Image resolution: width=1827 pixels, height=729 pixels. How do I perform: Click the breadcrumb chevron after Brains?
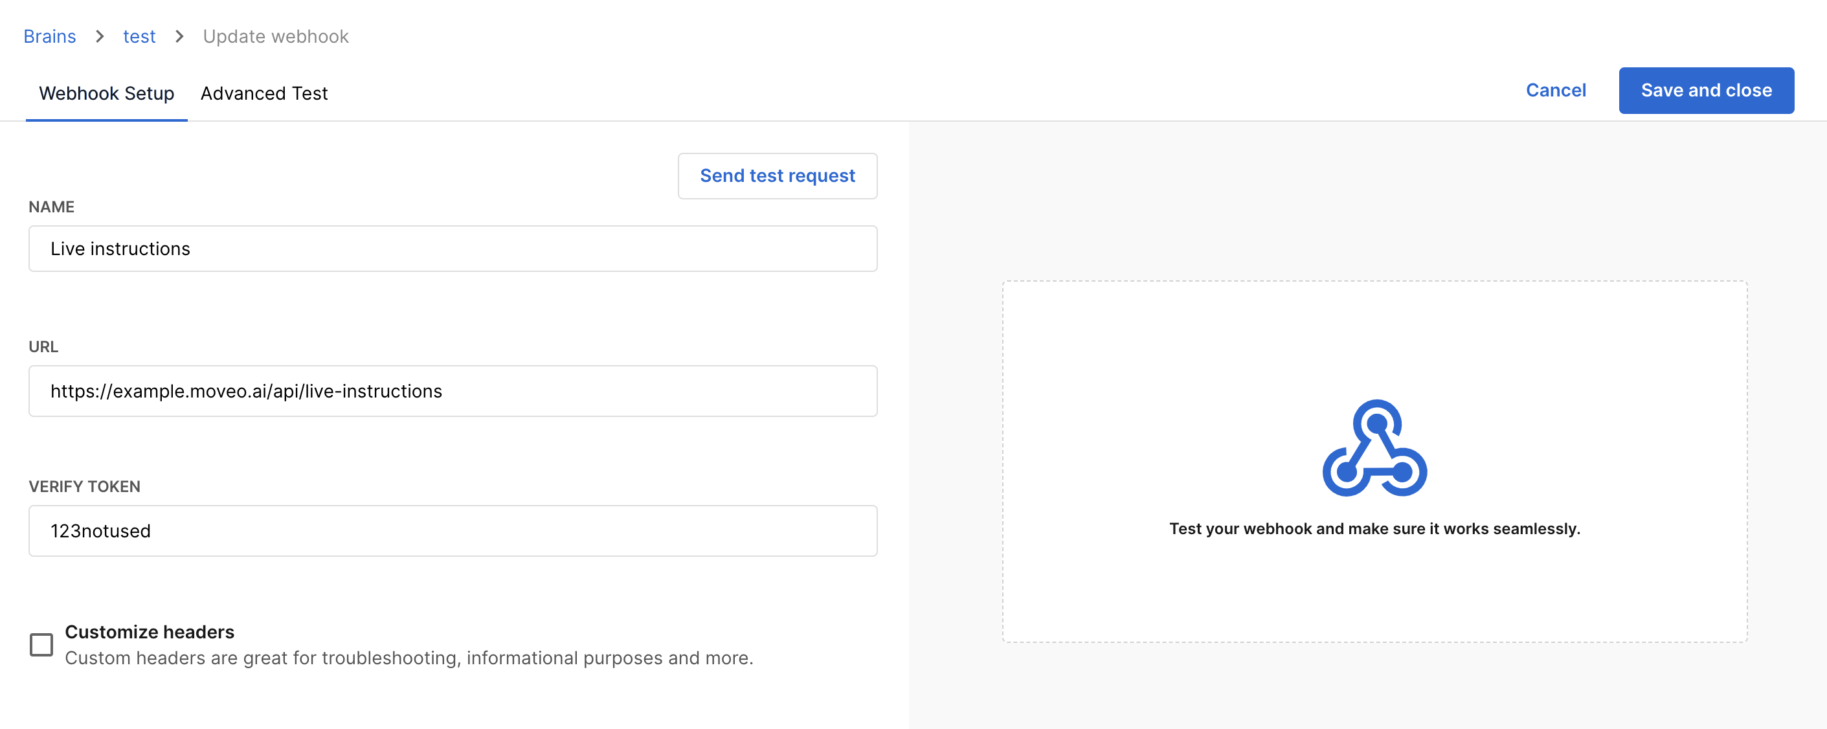(99, 36)
